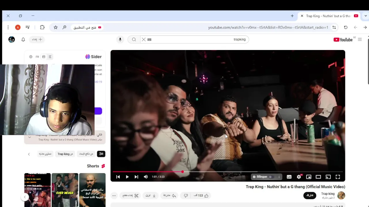Open Bilingue options three-dot menu
369x207 pixels.
pos(279,177)
